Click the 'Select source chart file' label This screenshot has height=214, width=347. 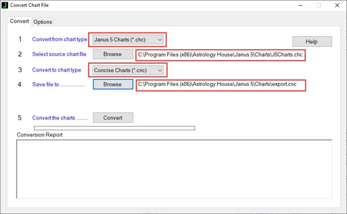59,54
